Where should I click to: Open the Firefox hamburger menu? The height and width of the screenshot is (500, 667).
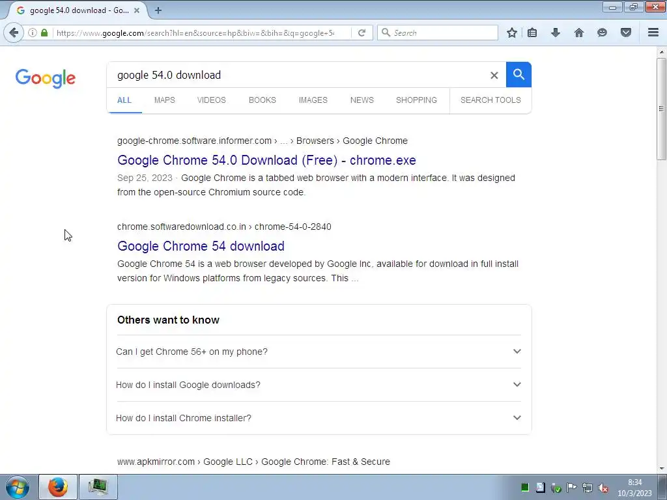coord(653,33)
